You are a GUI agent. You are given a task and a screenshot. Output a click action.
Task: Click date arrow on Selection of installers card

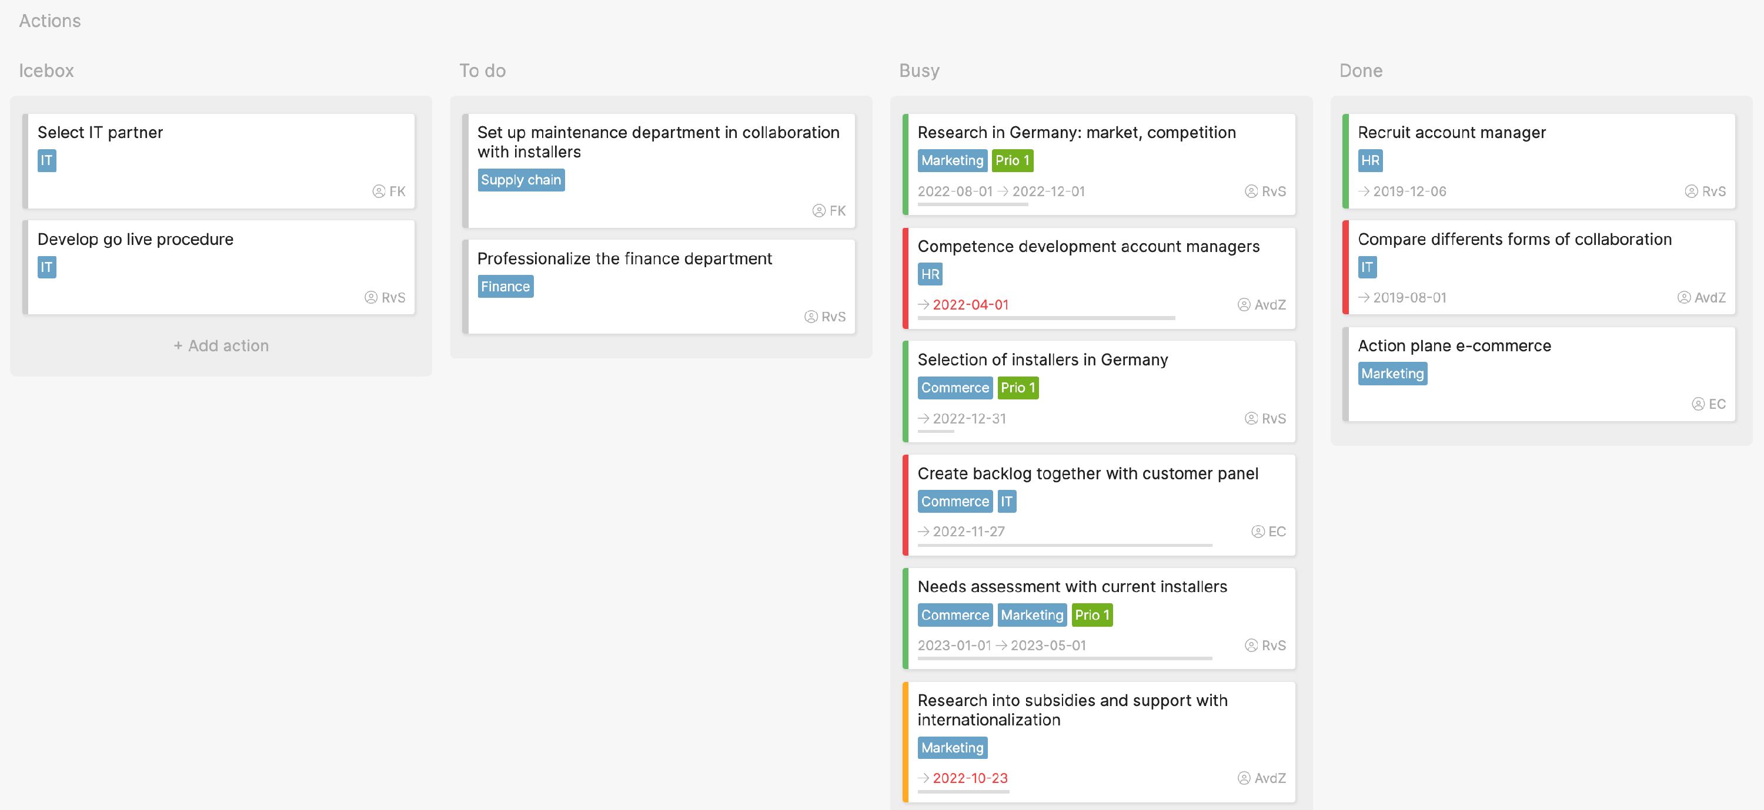[924, 419]
